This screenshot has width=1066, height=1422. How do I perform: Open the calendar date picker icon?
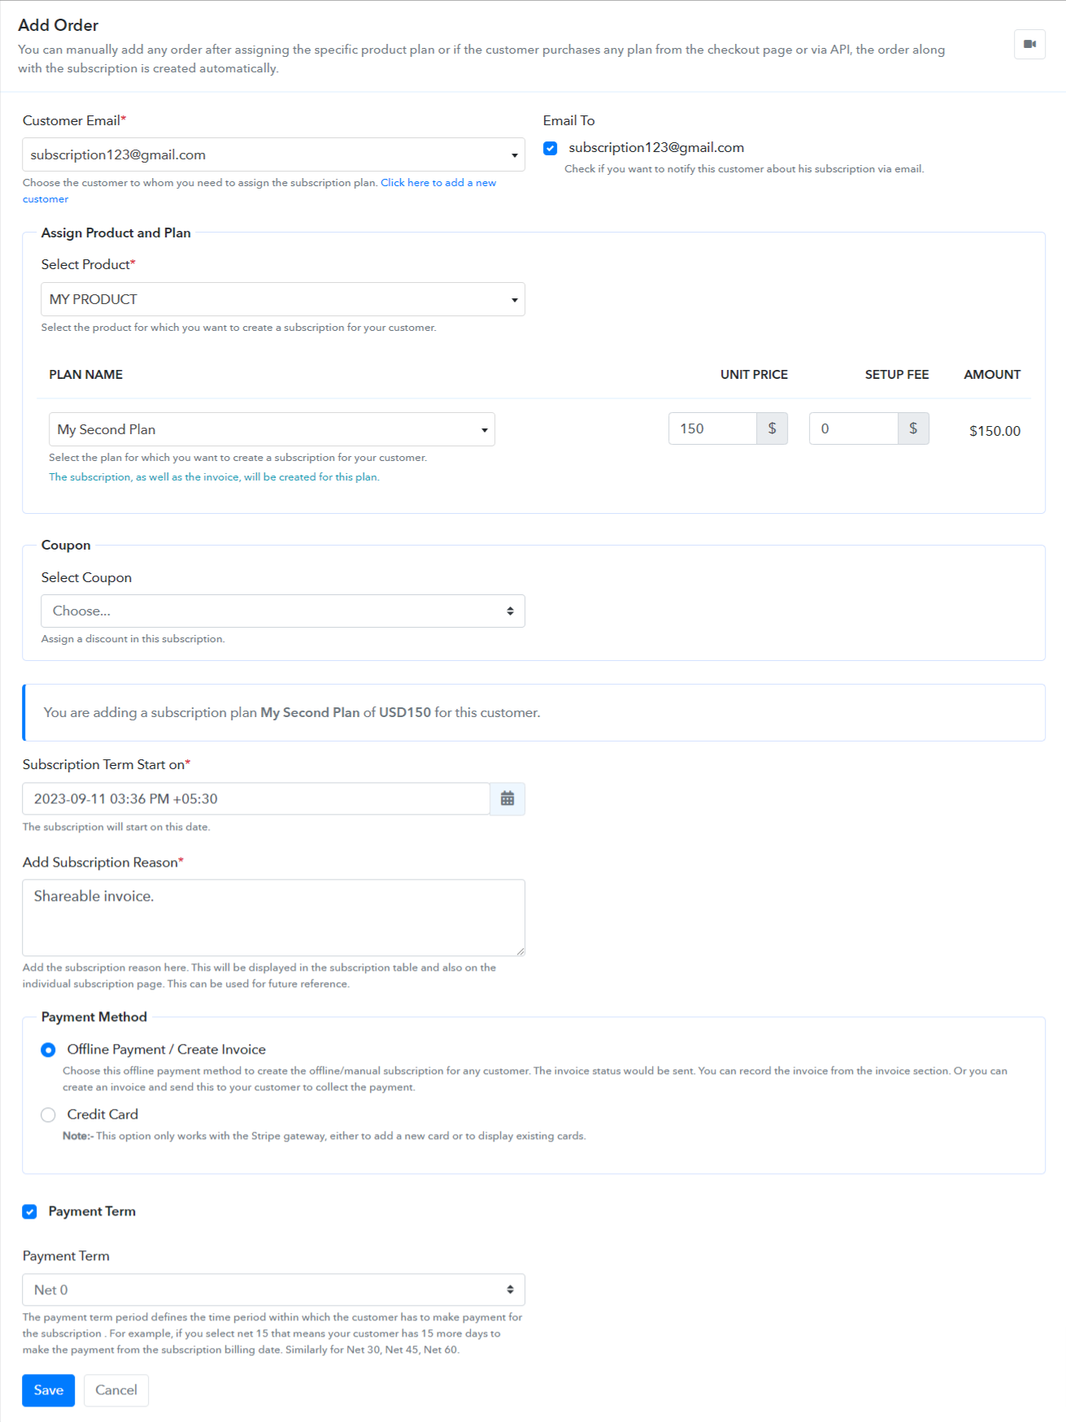[507, 798]
